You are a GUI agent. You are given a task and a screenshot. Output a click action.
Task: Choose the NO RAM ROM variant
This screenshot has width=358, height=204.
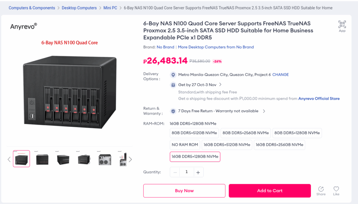click(185, 145)
